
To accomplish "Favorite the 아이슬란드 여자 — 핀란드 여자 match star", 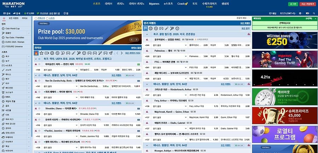I will click(39, 64).
